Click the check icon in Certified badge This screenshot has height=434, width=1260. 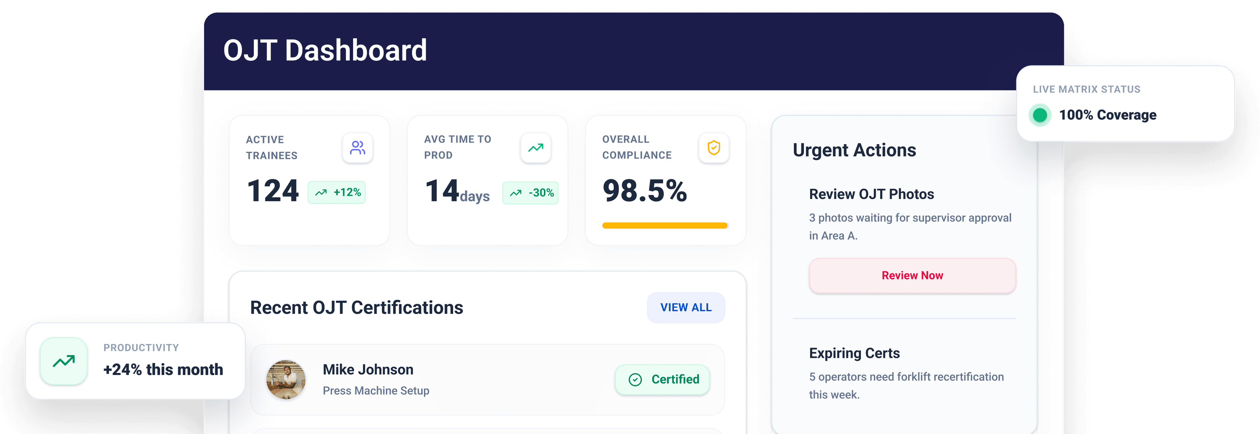coord(635,380)
